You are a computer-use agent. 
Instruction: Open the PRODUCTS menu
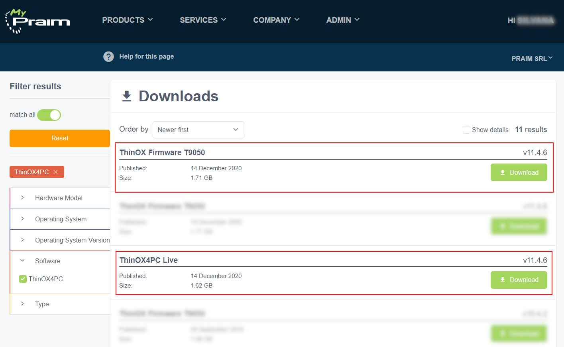pyautogui.click(x=128, y=20)
